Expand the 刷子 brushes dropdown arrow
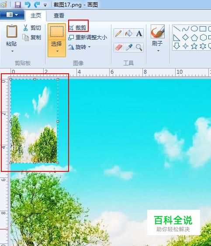This screenshot has width=211, height=246. (x=158, y=51)
